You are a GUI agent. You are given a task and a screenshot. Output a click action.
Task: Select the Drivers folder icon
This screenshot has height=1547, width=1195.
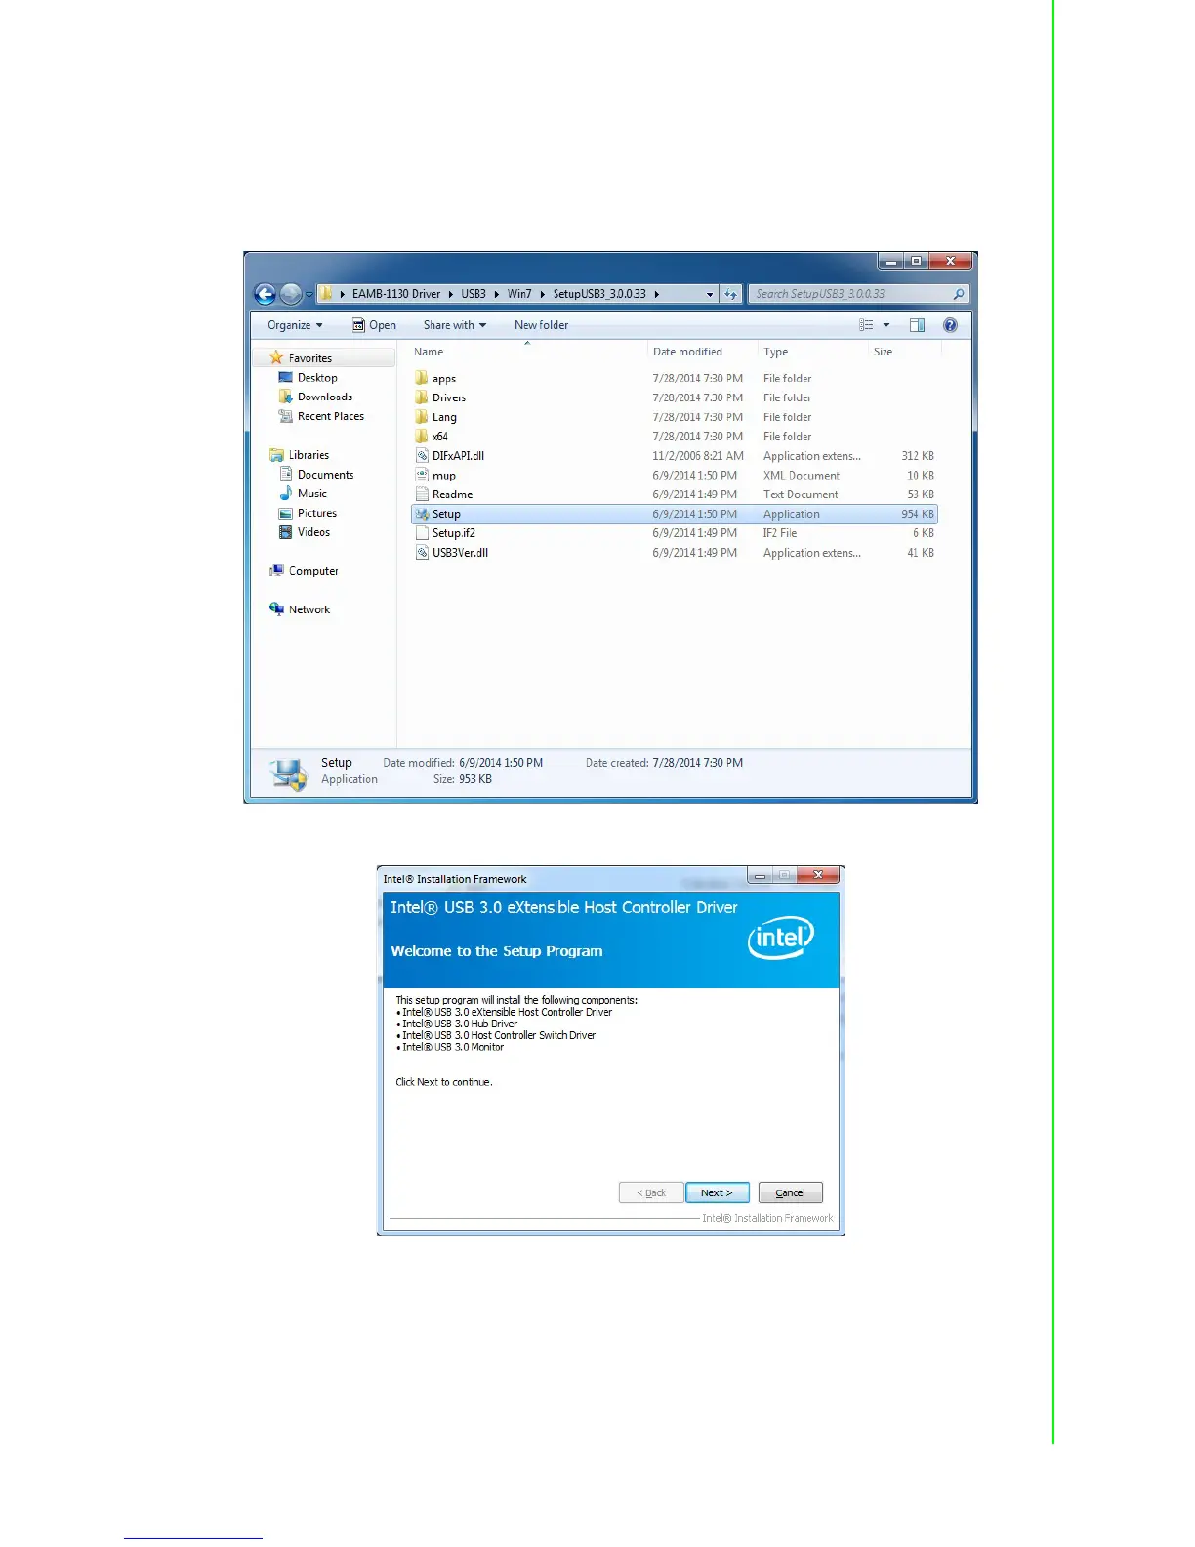[x=422, y=397]
